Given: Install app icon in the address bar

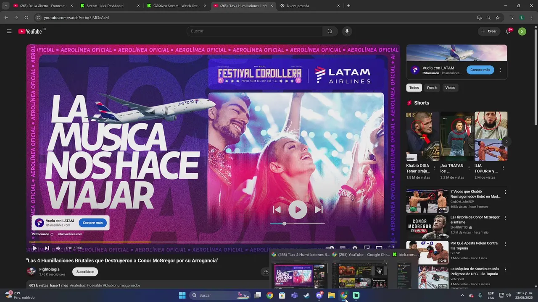Looking at the screenshot, I should click(480, 18).
